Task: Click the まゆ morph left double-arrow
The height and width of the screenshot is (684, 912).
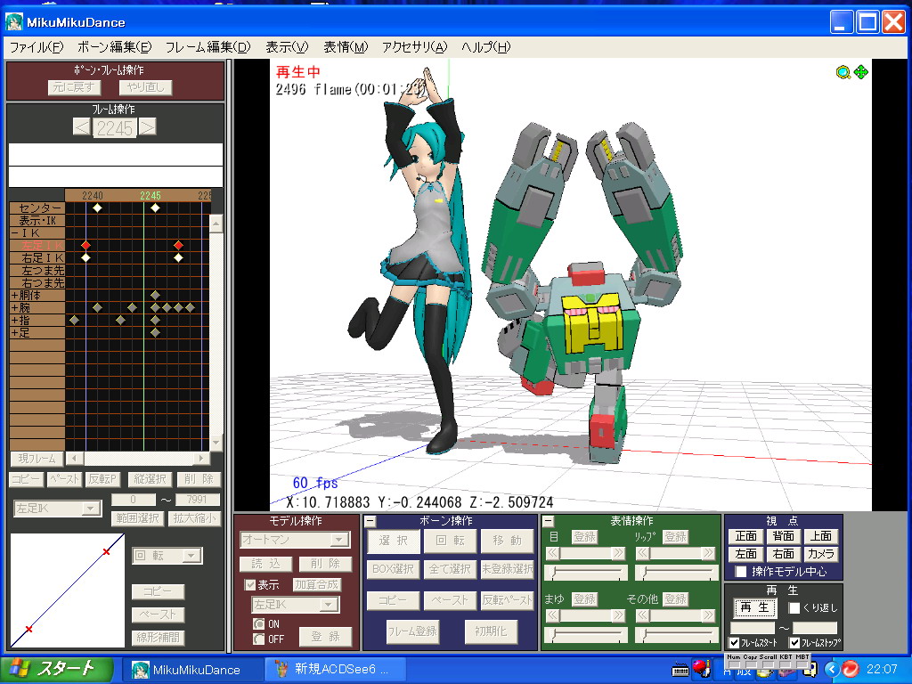Action: tap(552, 615)
